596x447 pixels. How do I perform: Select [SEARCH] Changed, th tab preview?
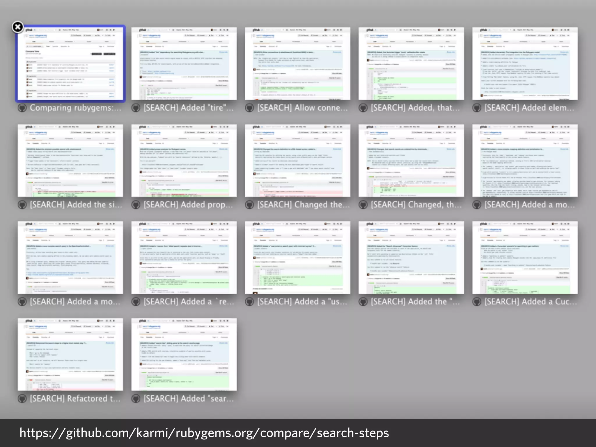[x=411, y=161]
